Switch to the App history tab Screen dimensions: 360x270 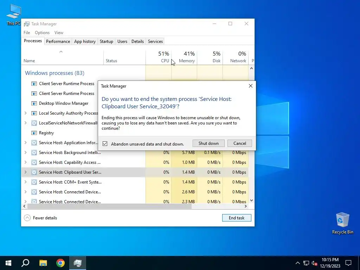[x=85, y=41]
